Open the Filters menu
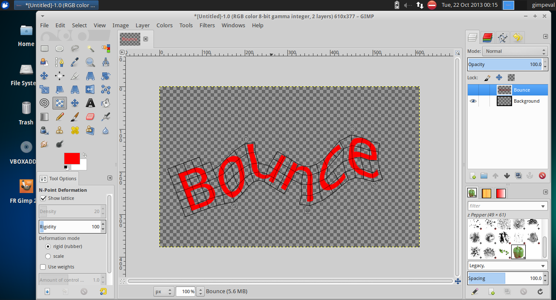 pos(207,25)
